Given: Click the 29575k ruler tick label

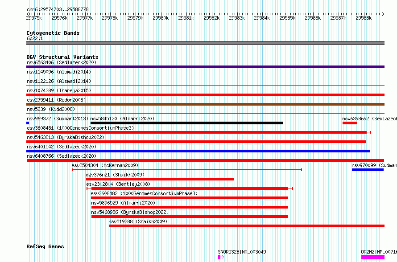Looking at the screenshot, I should [34, 18].
